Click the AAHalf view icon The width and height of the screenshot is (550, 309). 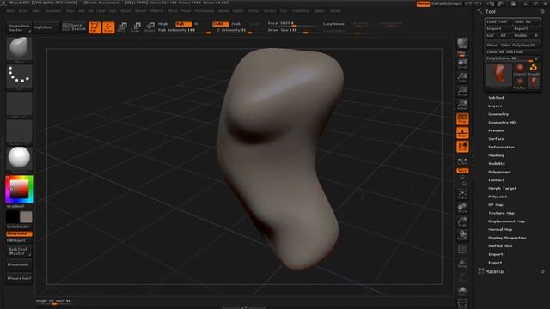[x=462, y=105]
